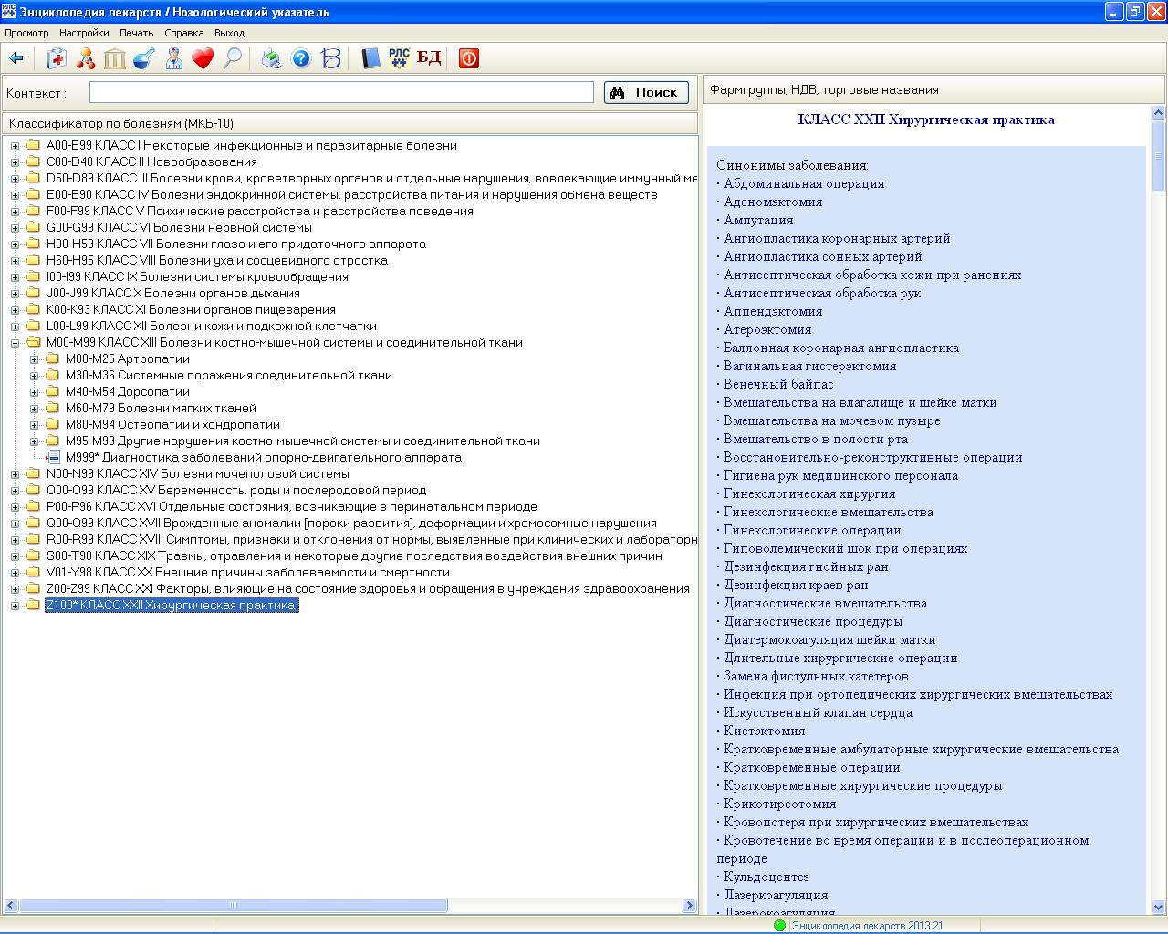Image resolution: width=1168 pixels, height=934 pixels.
Task: Open help via blue question mark icon
Action: pyautogui.click(x=300, y=58)
